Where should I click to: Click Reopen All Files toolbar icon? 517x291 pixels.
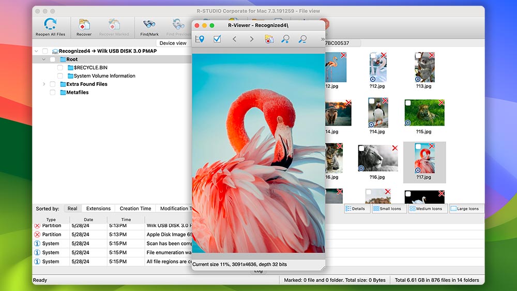pyautogui.click(x=50, y=24)
